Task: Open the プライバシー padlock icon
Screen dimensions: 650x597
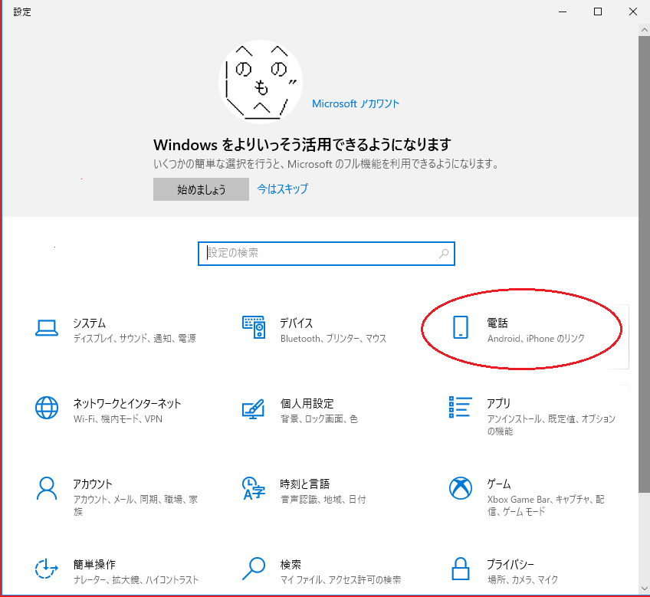Action: point(460,569)
